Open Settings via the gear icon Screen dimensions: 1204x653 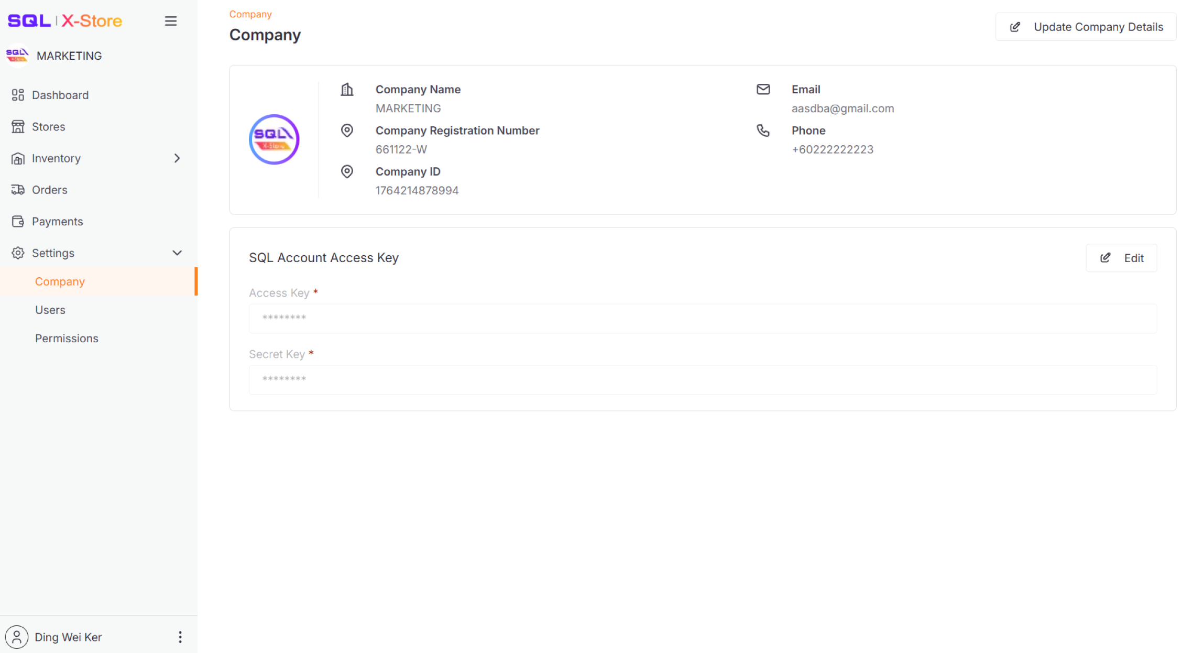[17, 253]
